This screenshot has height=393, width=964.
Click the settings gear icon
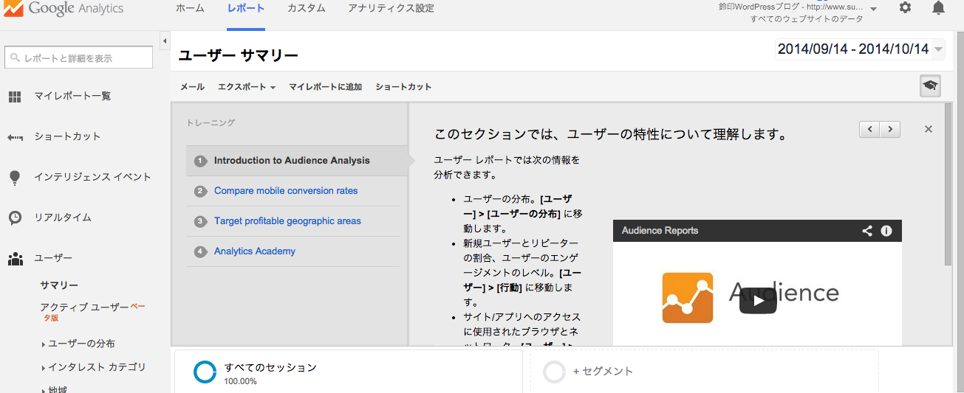905,8
